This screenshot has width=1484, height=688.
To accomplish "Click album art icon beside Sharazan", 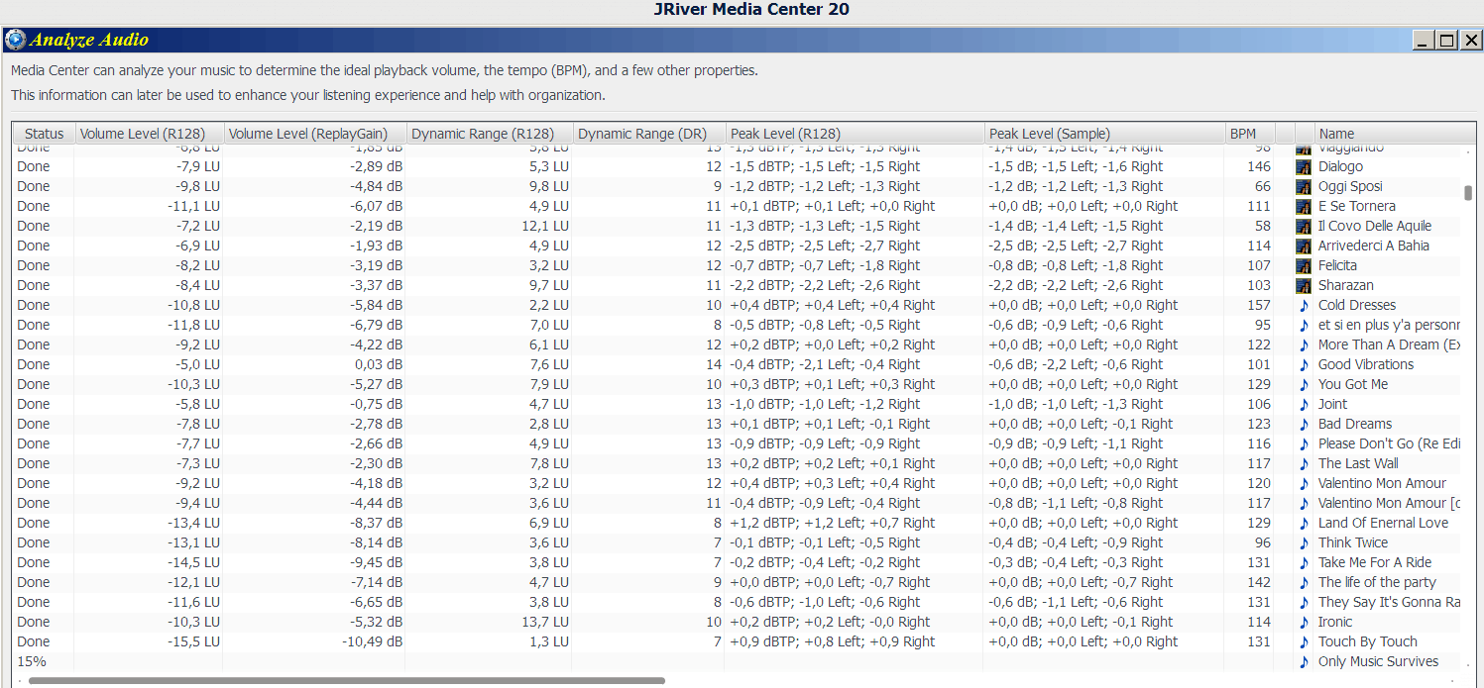I will tap(1304, 285).
